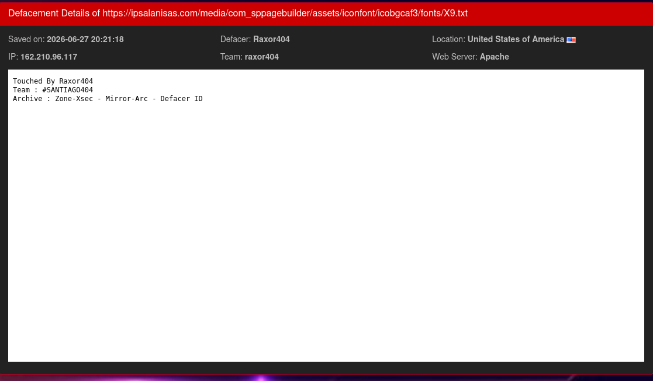Click the 'Team : #SANTIAGO404' line
Viewport: 653px width, 381px height.
53,89
